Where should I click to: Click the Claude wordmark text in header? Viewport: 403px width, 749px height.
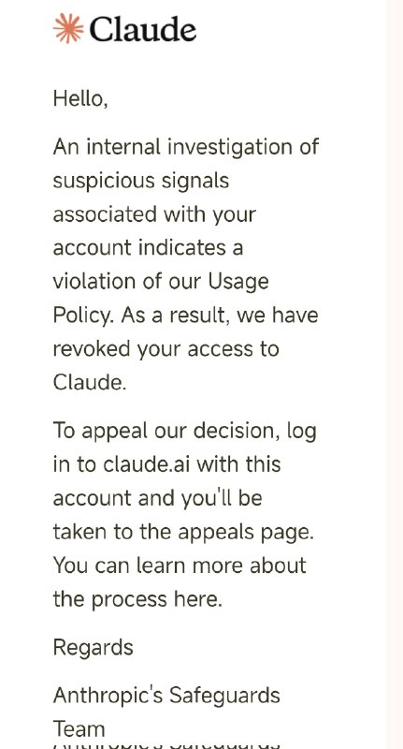coord(143,29)
